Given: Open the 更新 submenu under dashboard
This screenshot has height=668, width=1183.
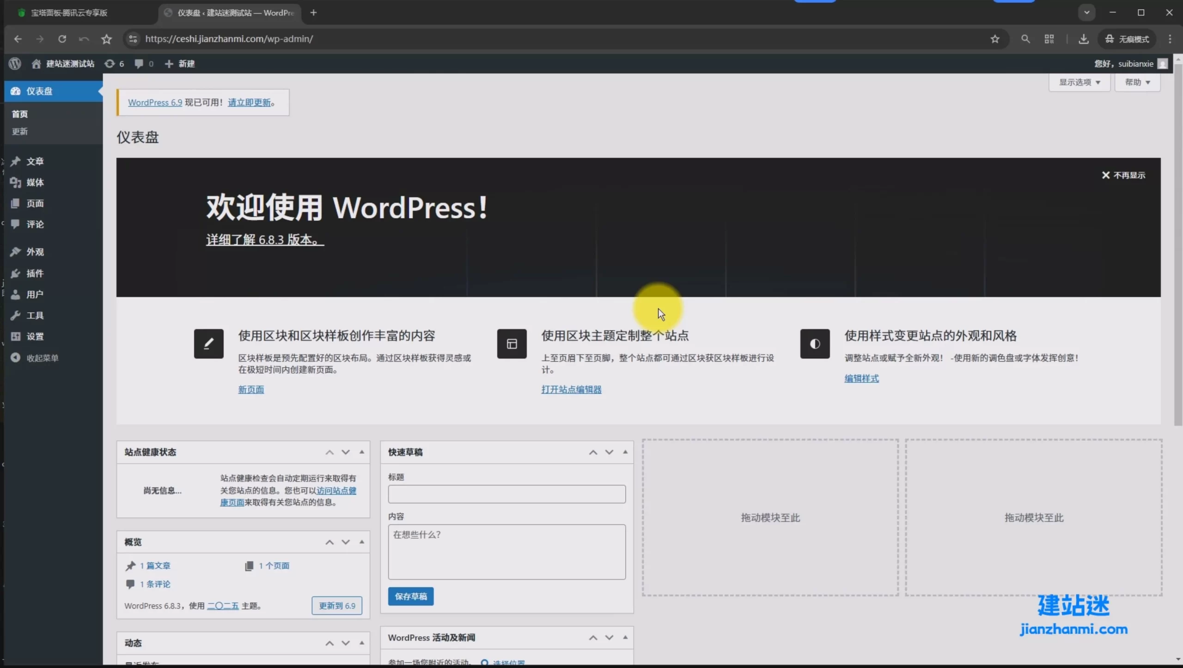Looking at the screenshot, I should pyautogui.click(x=19, y=132).
